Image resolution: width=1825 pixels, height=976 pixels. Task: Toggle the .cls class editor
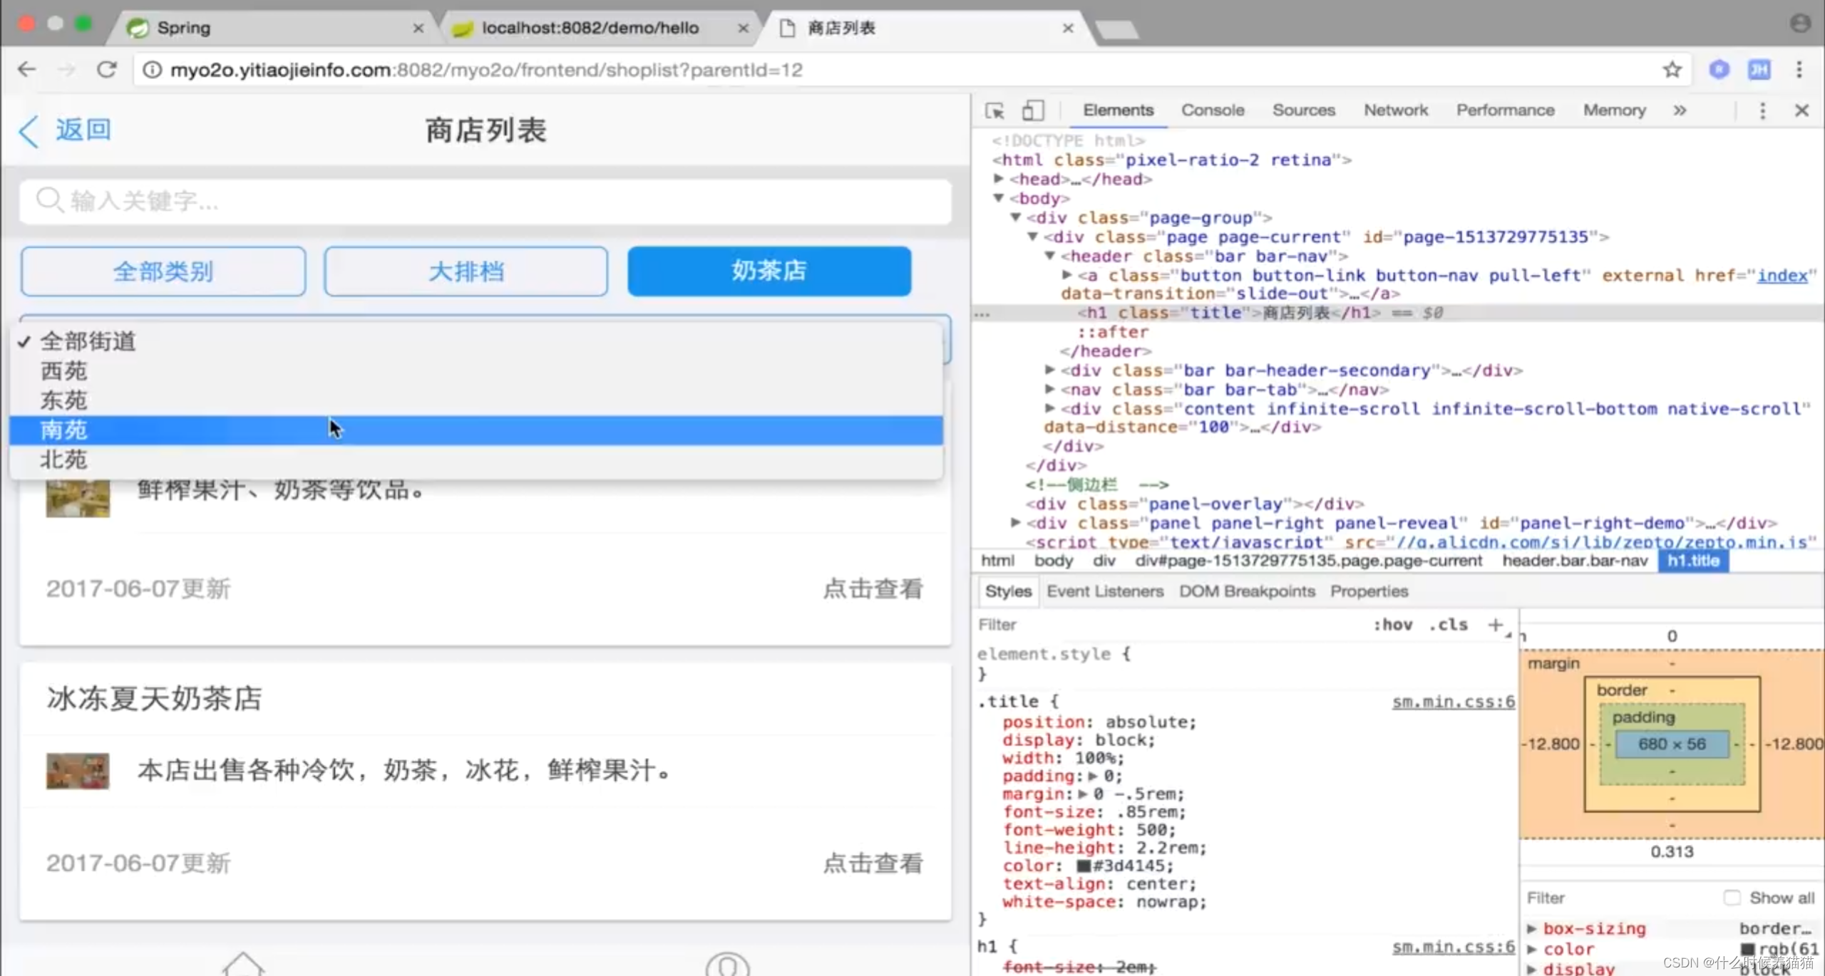click(x=1448, y=625)
